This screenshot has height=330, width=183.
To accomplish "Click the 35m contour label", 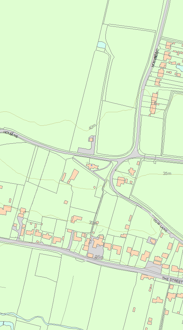I will pos(167,173).
